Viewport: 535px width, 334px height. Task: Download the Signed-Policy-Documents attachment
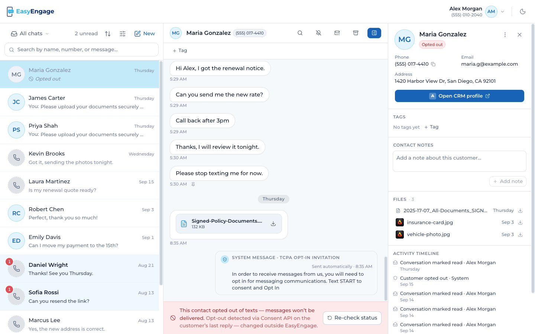[273, 224]
